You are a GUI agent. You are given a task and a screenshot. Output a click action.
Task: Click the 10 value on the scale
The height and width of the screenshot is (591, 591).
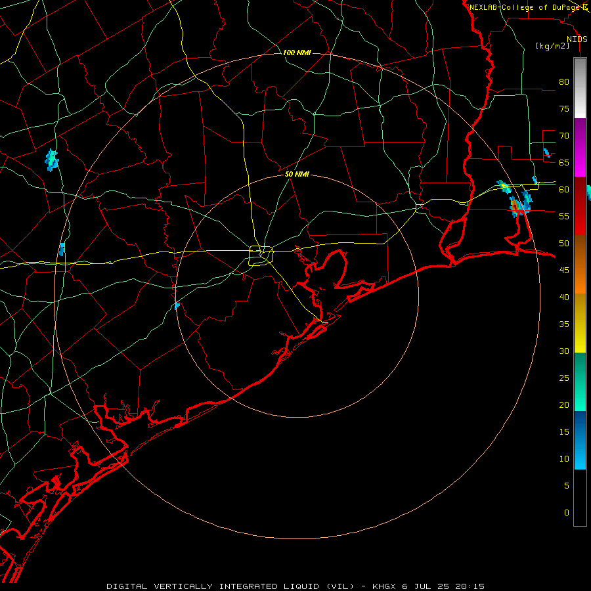(564, 459)
